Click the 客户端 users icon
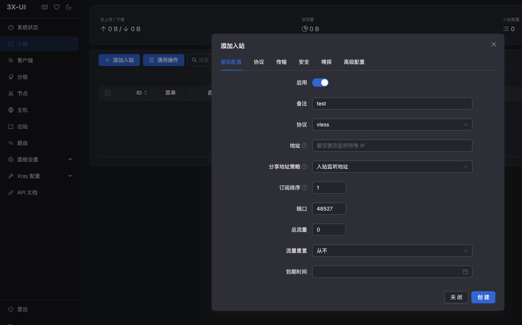 click(11, 60)
